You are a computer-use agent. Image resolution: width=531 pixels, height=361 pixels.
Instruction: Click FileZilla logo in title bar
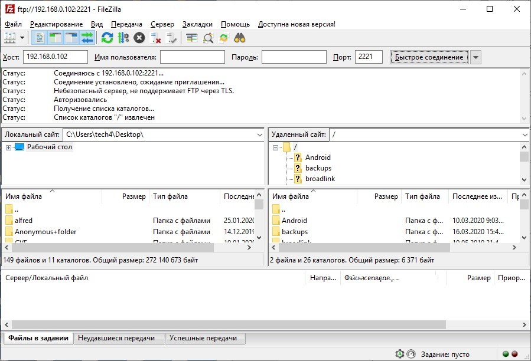point(10,9)
